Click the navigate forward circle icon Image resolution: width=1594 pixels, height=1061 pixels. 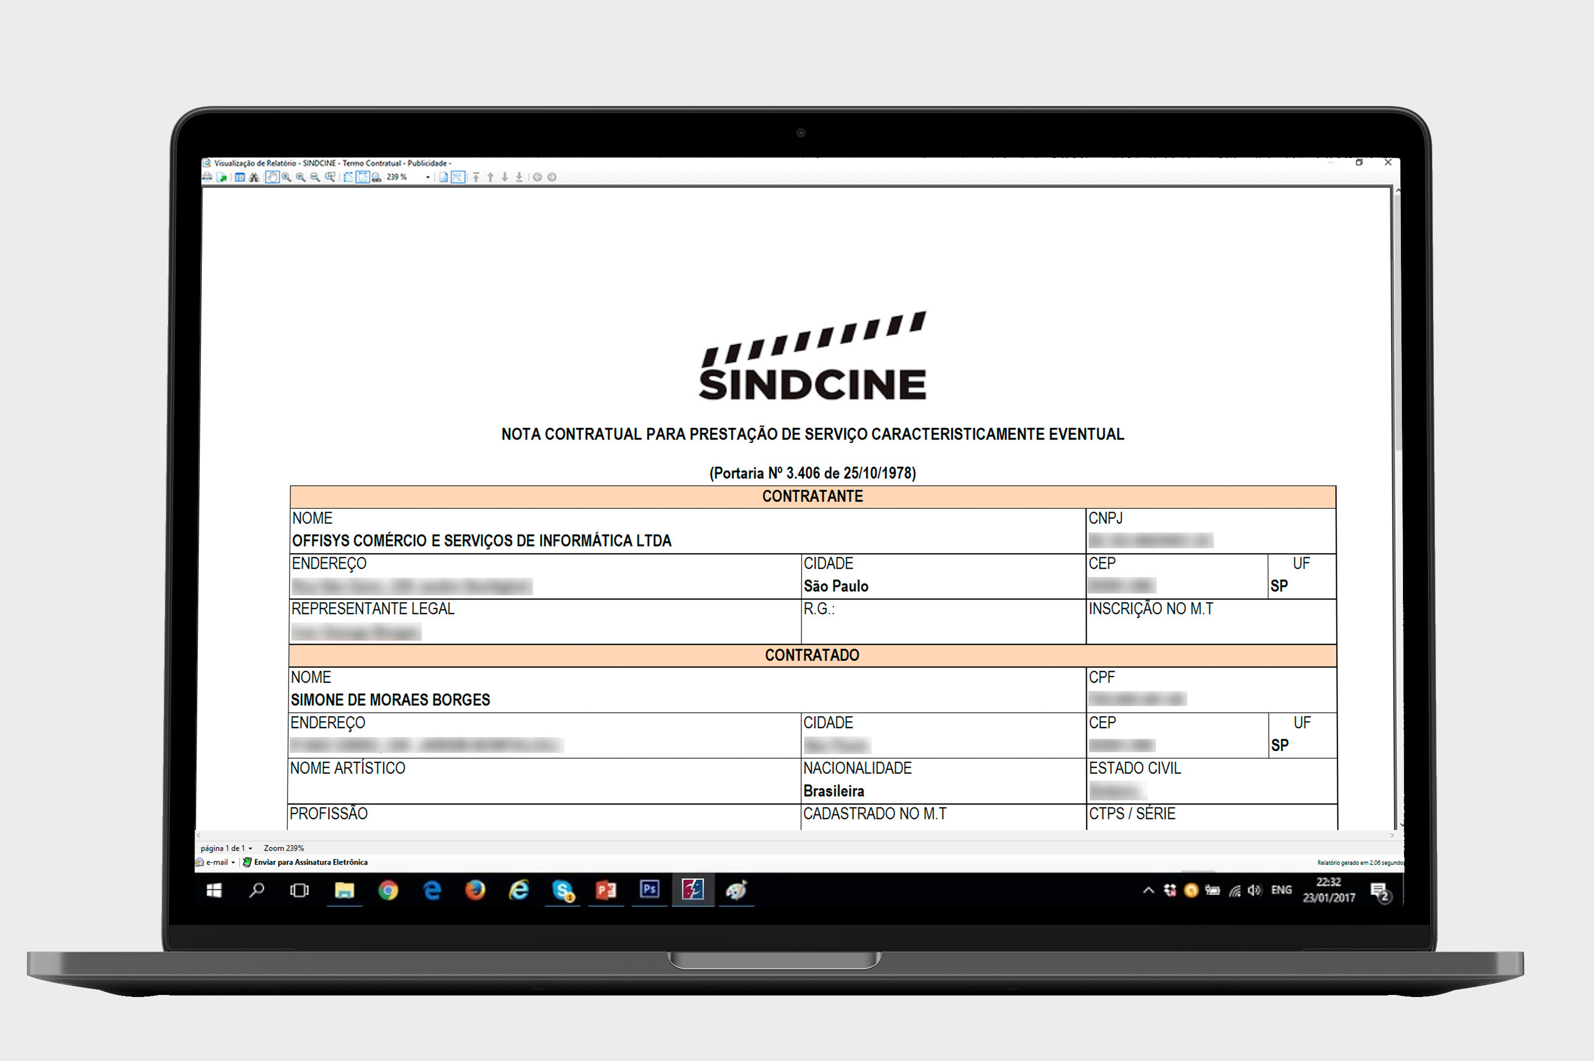click(x=552, y=178)
